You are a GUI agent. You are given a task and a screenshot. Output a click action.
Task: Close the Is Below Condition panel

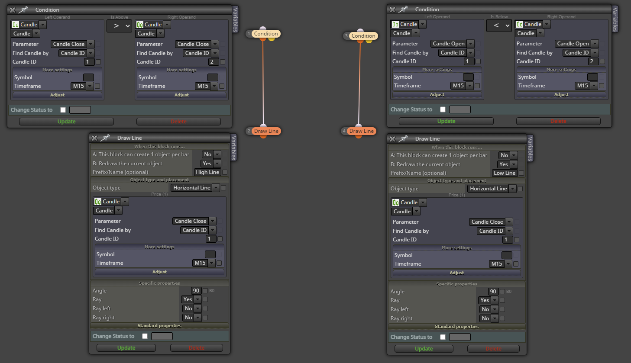(x=392, y=9)
